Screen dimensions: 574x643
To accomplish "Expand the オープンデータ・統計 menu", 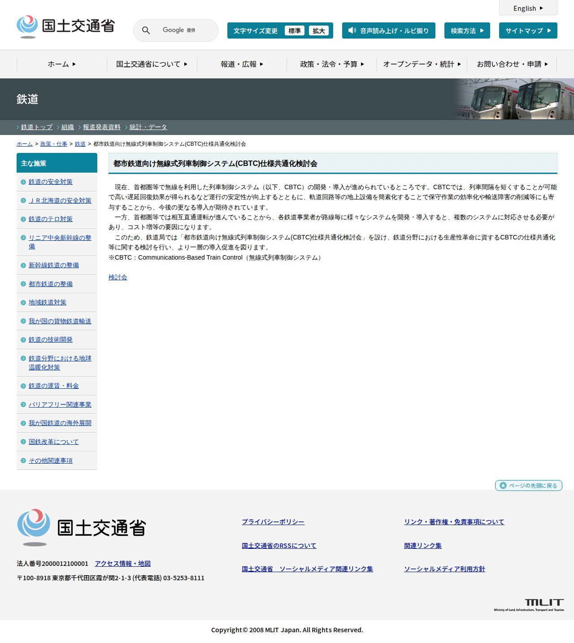I will [422, 64].
